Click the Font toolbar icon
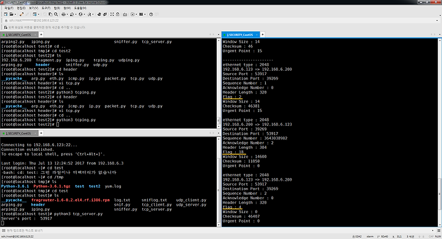The image size is (442, 239). (x=90, y=14)
